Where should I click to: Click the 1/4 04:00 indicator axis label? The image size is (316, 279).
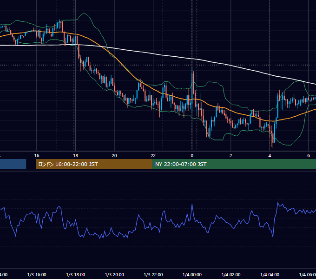pos(270,274)
